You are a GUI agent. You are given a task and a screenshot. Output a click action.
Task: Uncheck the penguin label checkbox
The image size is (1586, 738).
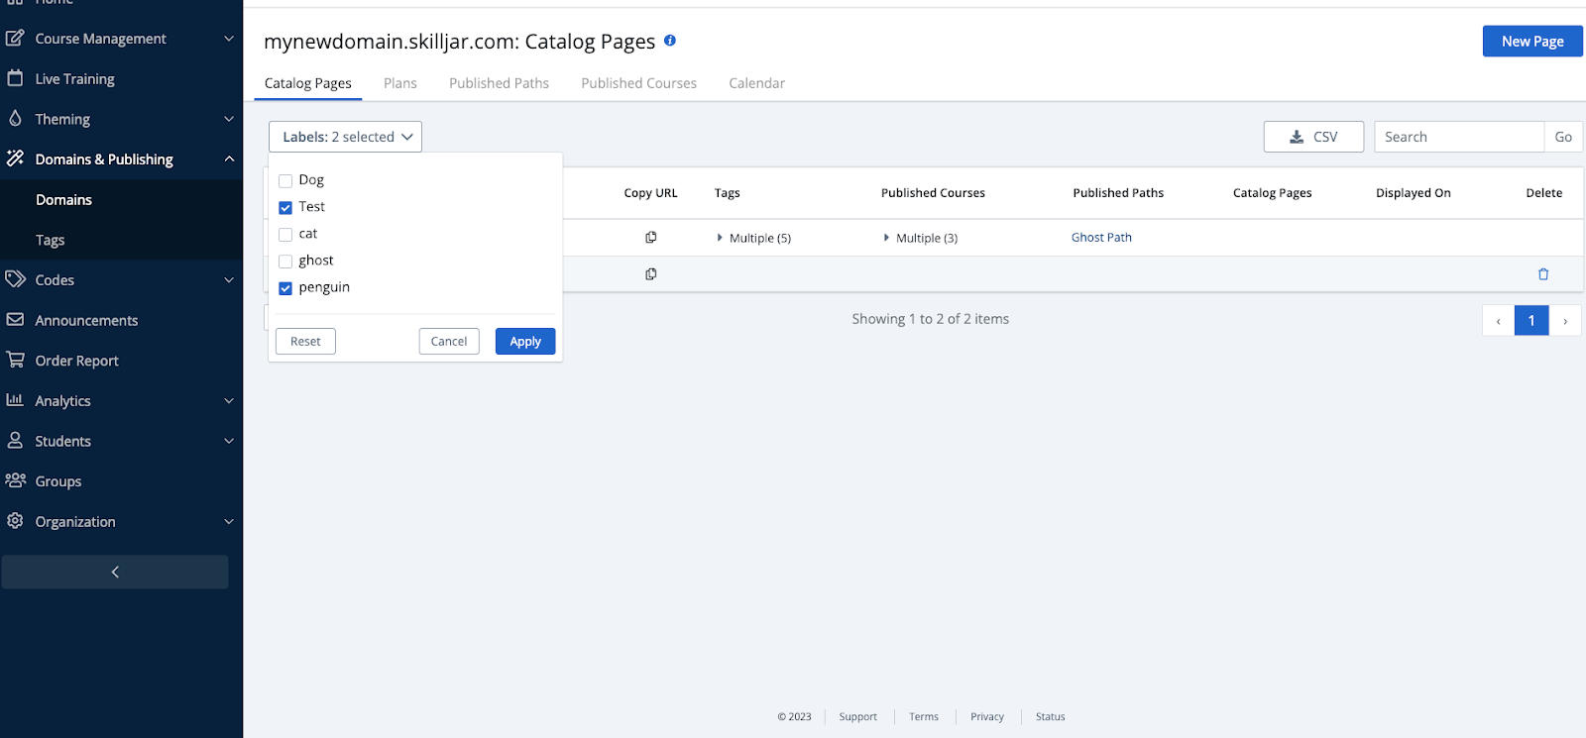[x=285, y=288]
